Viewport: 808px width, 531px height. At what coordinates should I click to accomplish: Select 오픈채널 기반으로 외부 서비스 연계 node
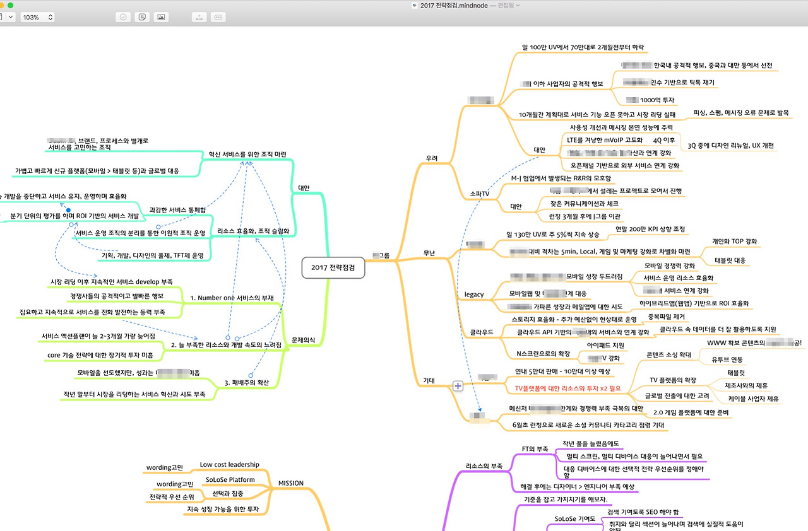[x=625, y=166]
